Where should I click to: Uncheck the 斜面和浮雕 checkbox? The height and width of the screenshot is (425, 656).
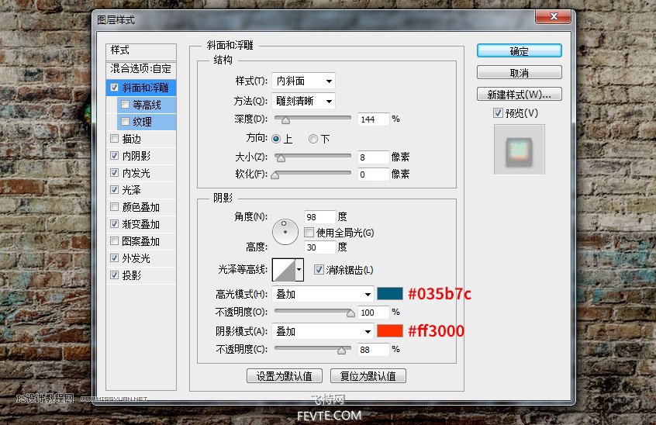coord(114,88)
